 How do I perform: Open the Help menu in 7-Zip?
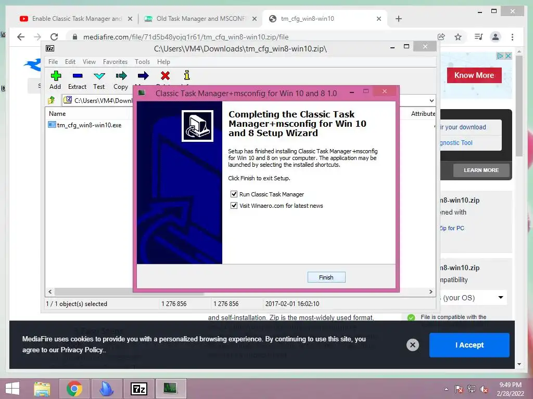pyautogui.click(x=163, y=62)
